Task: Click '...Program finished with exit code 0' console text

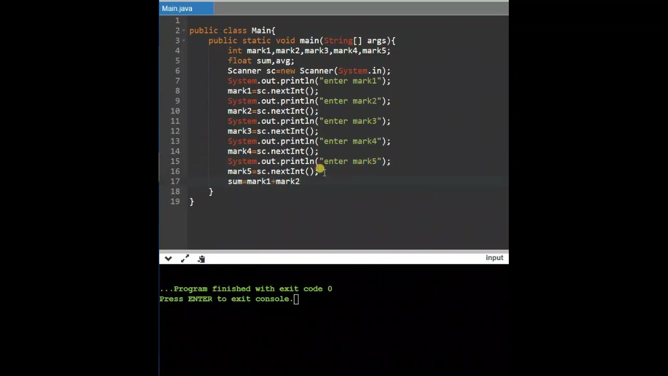Action: coord(246,289)
